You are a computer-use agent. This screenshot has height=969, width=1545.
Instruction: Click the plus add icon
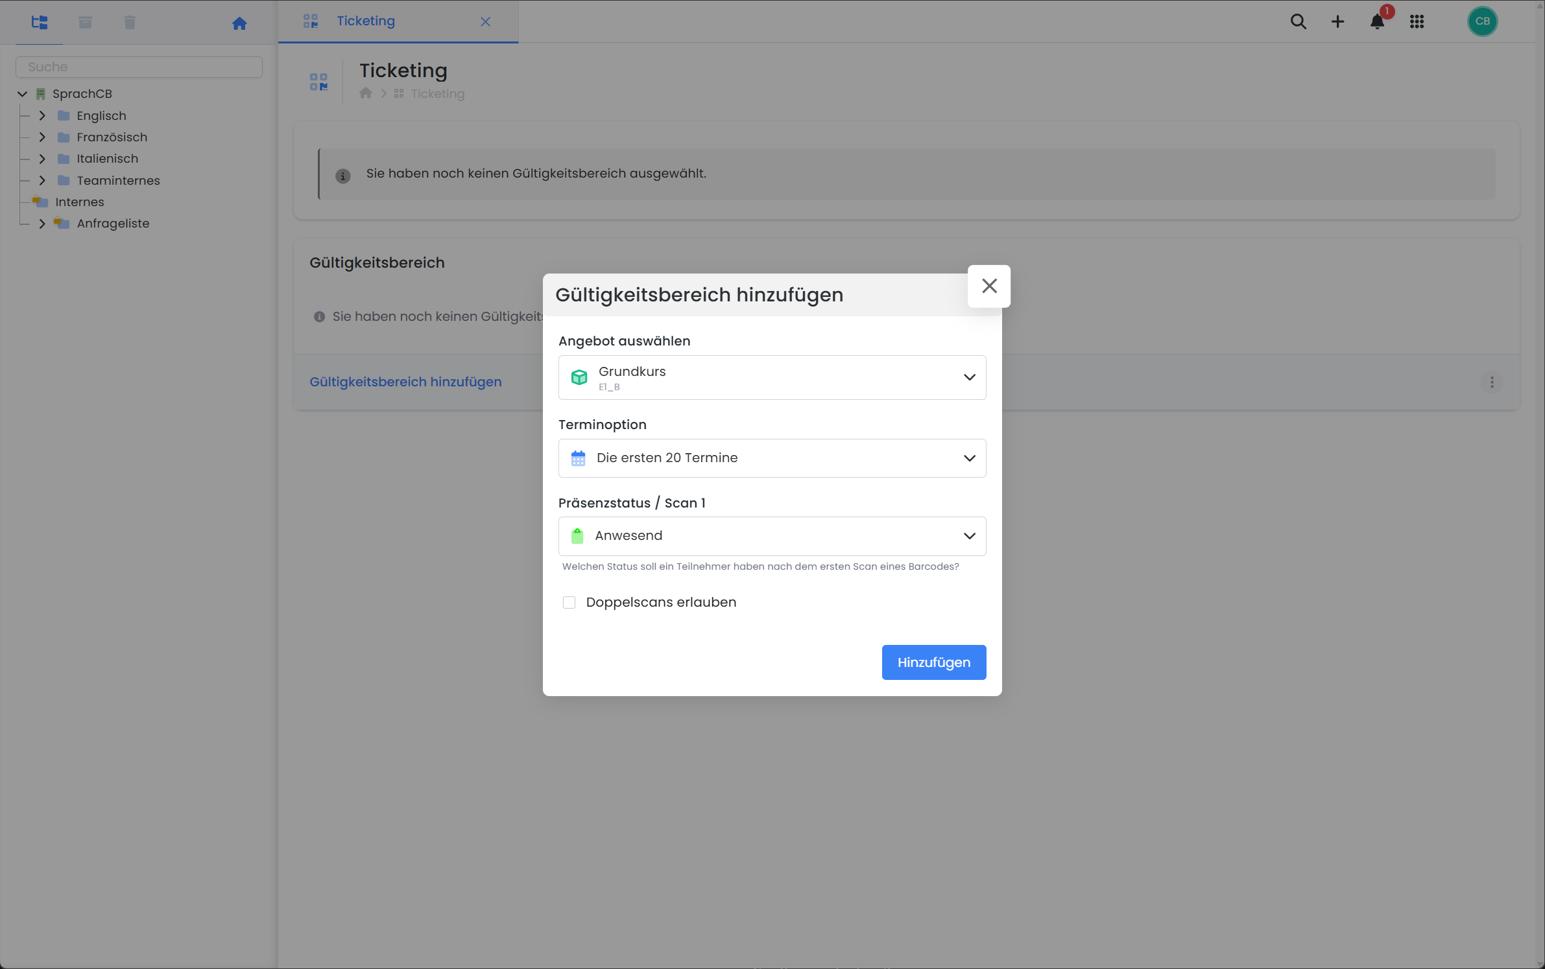tap(1337, 21)
